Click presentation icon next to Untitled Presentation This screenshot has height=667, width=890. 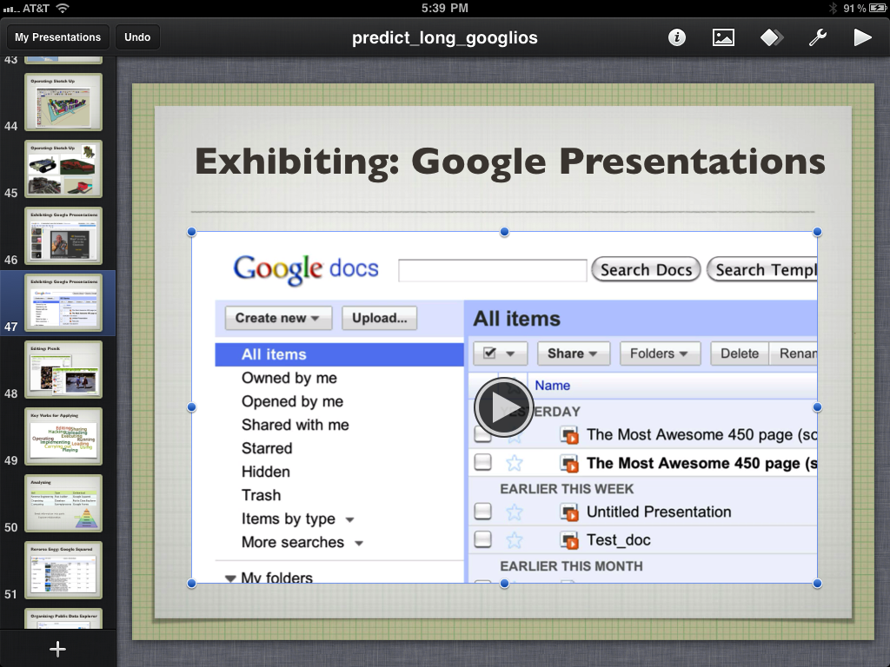[569, 512]
